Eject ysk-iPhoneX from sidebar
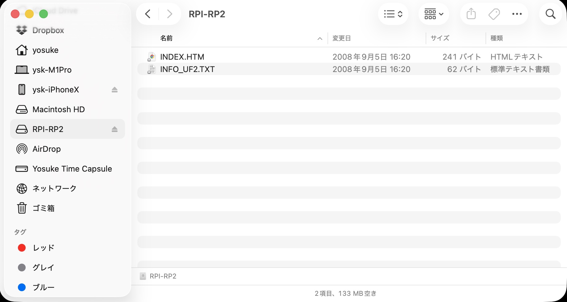This screenshot has width=567, height=302. tap(115, 90)
